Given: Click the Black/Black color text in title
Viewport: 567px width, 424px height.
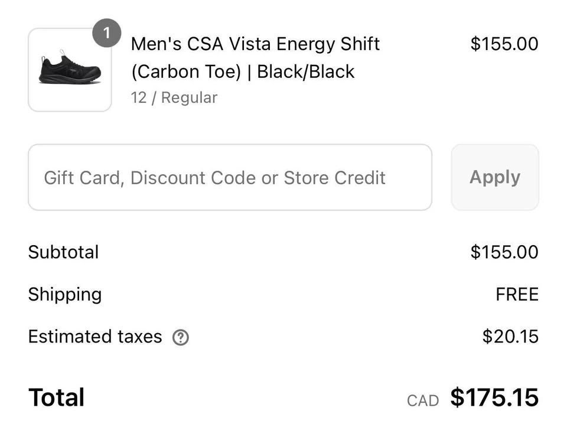Looking at the screenshot, I should pos(305,71).
